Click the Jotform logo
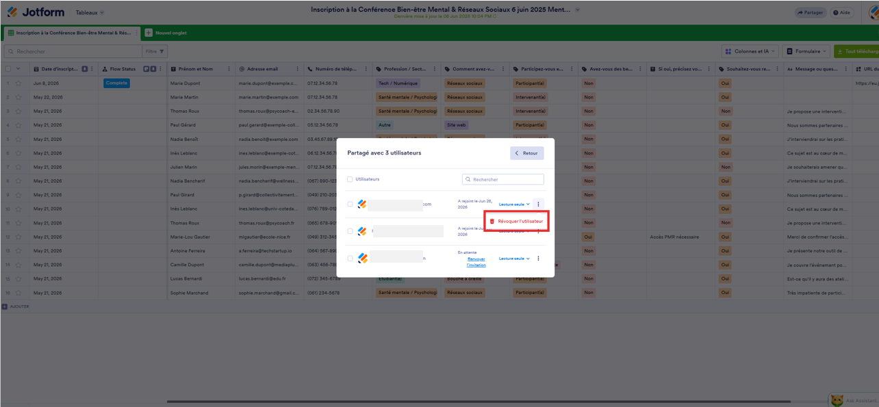 (36, 12)
